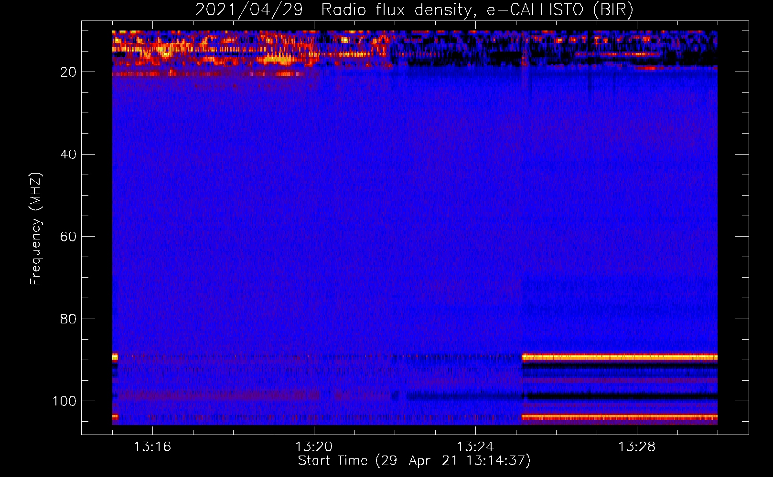This screenshot has width=773, height=477.
Task: Click the 80 tick label on frequency axis
Action: pyautogui.click(x=68, y=319)
